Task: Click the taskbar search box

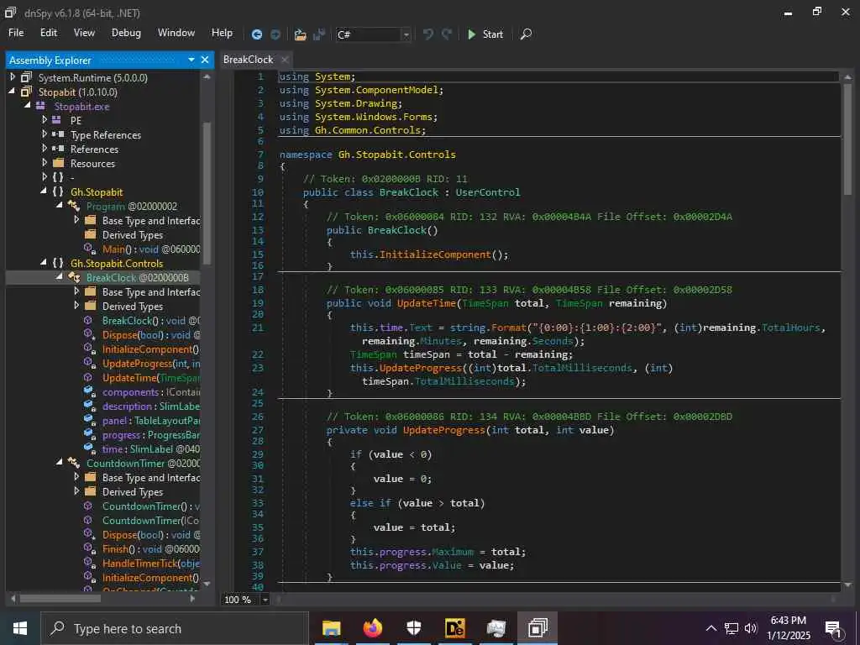Action: click(175, 628)
